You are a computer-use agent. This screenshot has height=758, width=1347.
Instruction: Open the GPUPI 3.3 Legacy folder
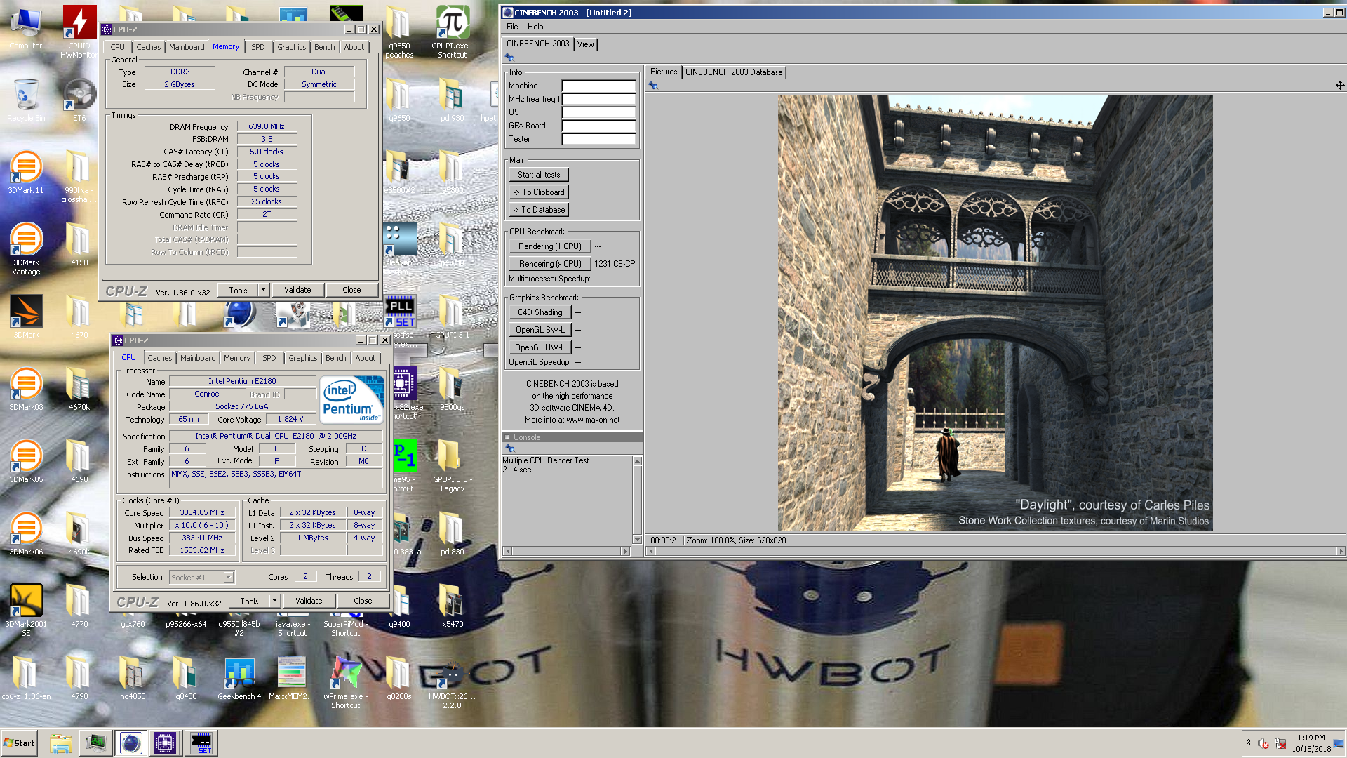[453, 465]
